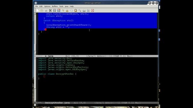Minimize the emacs@caiman window
The image size is (193, 108).
(150, 3)
